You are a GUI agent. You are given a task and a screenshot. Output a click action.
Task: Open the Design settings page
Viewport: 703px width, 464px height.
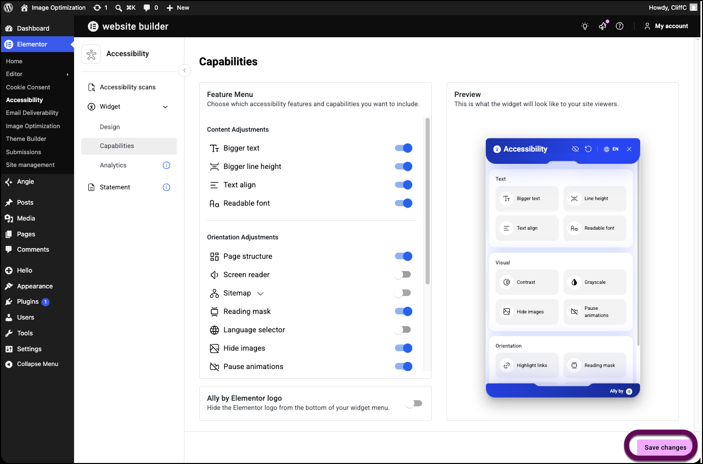110,127
